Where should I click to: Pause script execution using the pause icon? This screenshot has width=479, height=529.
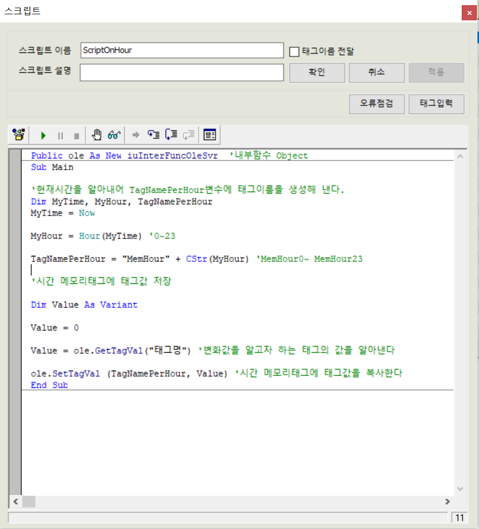60,135
